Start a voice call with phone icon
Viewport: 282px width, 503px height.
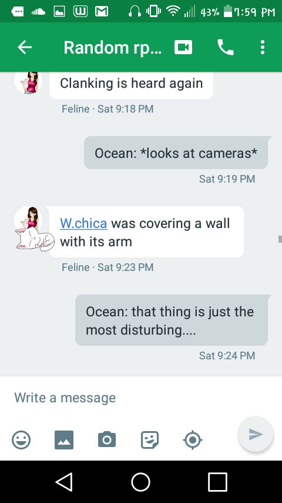(226, 48)
